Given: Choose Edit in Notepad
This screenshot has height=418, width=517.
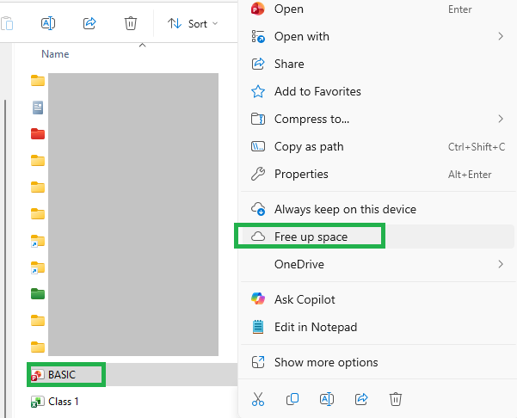Looking at the screenshot, I should [x=378, y=327].
